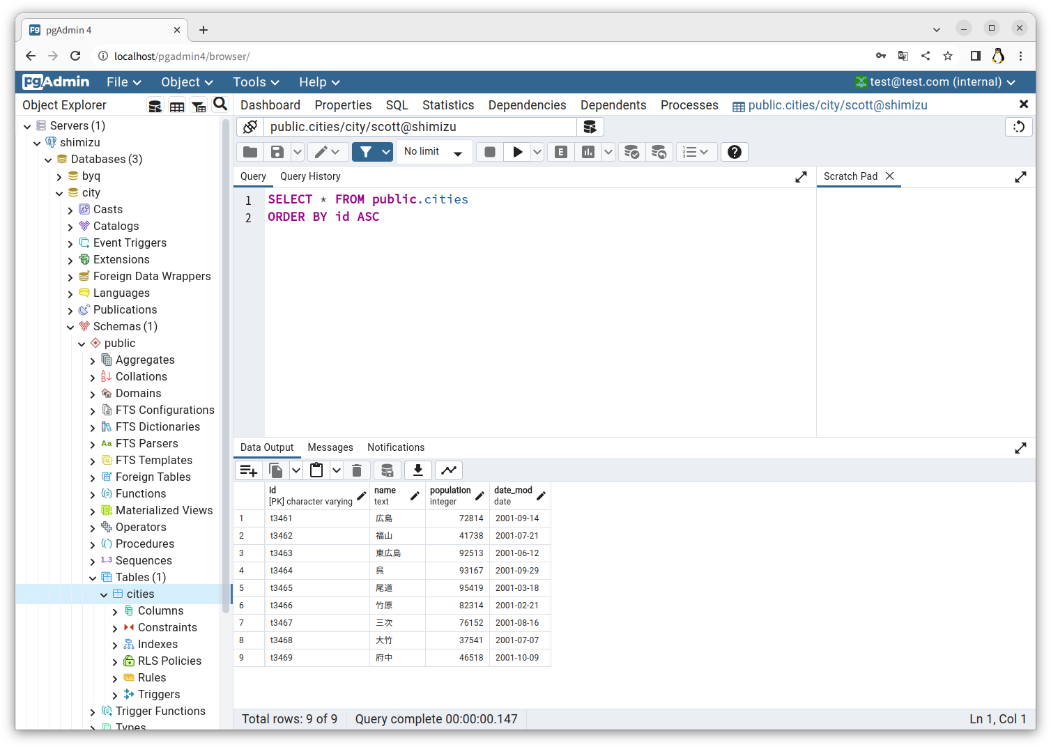This screenshot has width=1051, height=747.
Task: Switch to the Query History tab
Action: coord(310,176)
